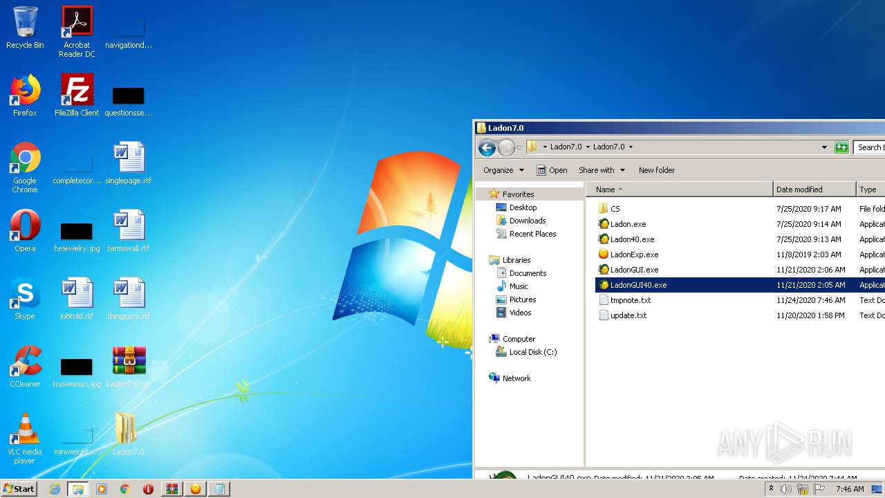Expand the Organize menu
Viewport: 885px width, 498px height.
(503, 170)
